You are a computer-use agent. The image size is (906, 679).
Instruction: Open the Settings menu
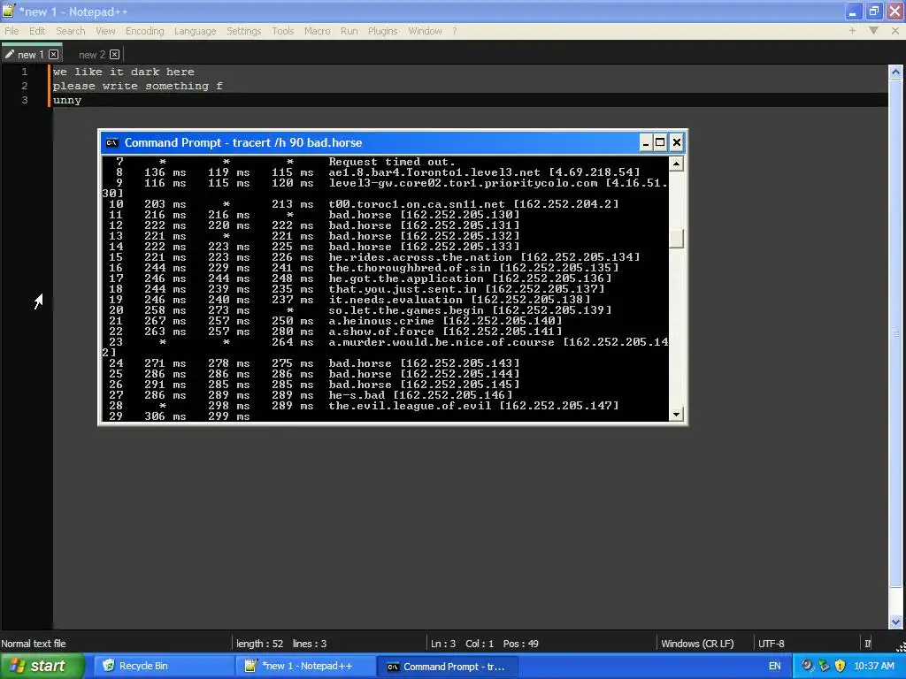coord(244,31)
